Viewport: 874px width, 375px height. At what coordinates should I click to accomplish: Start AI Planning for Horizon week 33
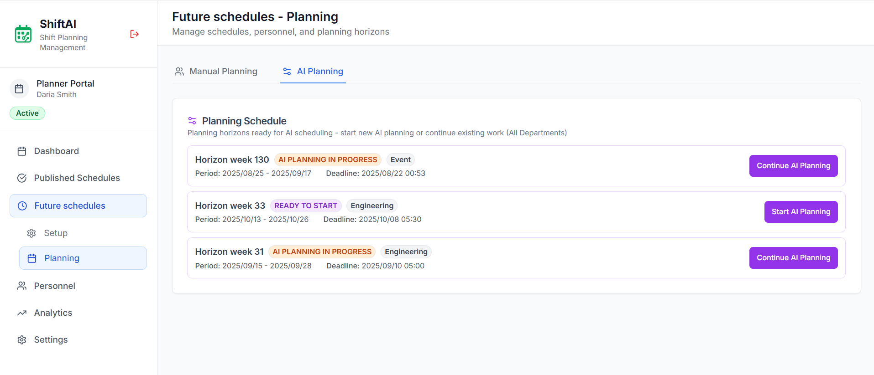pyautogui.click(x=801, y=212)
